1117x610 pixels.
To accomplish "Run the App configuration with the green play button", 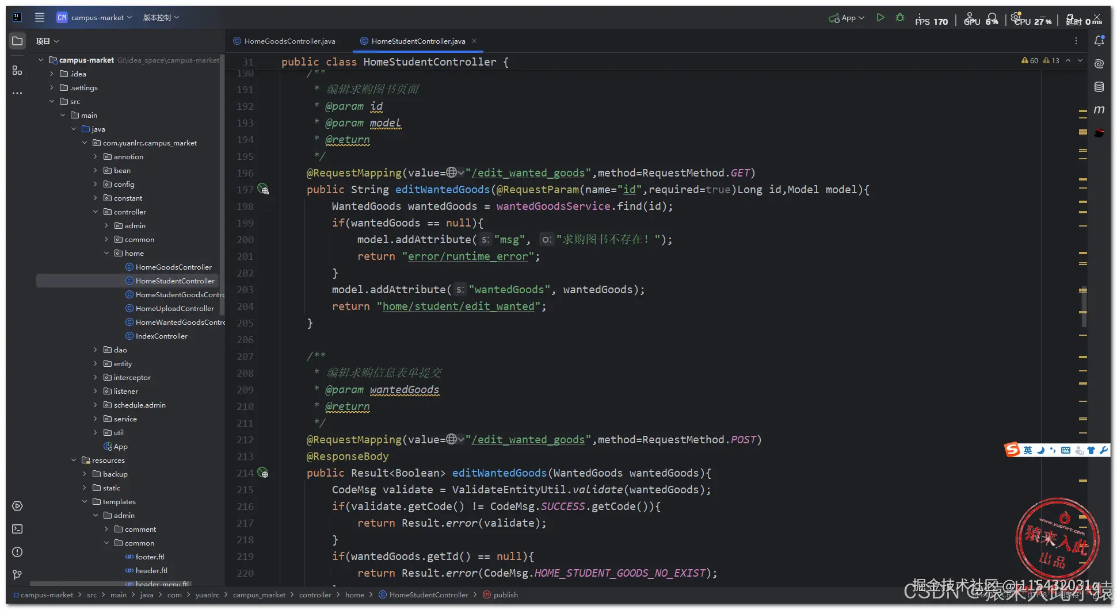I will coord(880,18).
